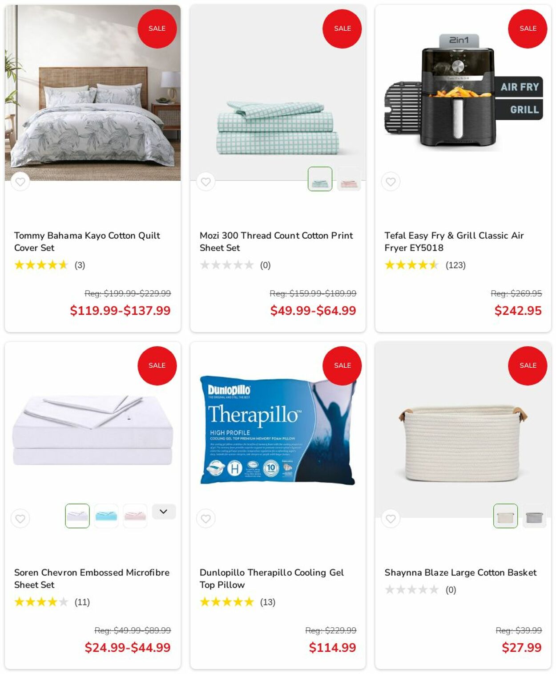View Tommy Bahama Kayo Quilt Cover Set
The image size is (556, 674).
(x=87, y=241)
